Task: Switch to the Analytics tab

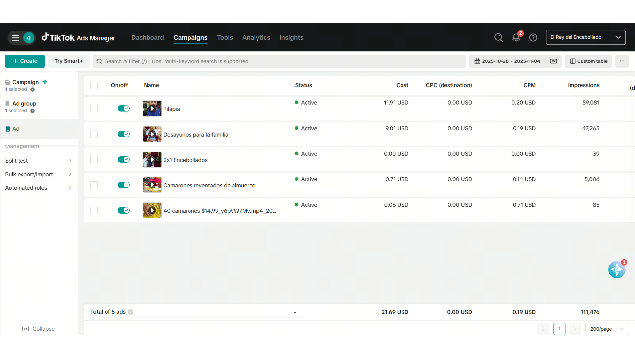Action: pos(256,38)
